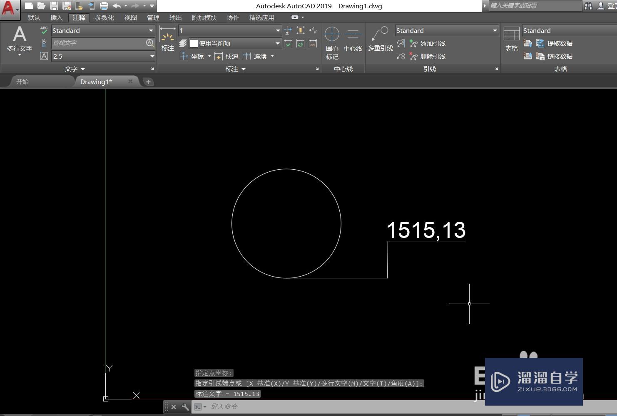This screenshot has width=617, height=416.
Task: Open the text style dialog launcher arrow
Action: pos(152,69)
